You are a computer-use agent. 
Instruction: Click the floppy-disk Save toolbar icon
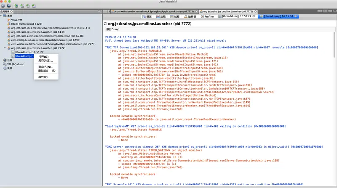coord(9,6)
